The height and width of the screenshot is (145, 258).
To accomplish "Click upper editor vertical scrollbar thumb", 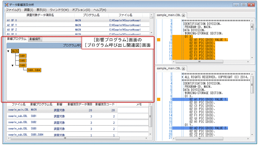I will coord(252,27).
